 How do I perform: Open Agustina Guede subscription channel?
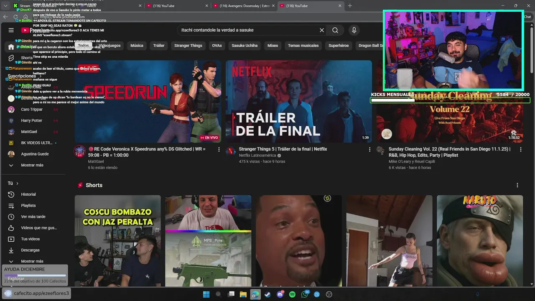click(34, 154)
